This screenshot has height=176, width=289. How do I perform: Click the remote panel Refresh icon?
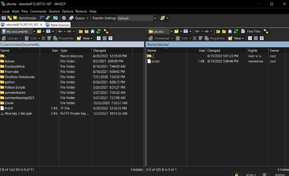point(236,31)
